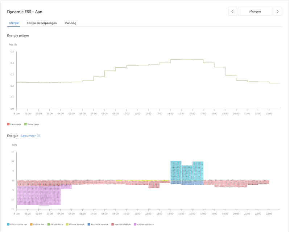Go to next day with right chevron
Viewport: 290px width, 232px height.
point(277,12)
